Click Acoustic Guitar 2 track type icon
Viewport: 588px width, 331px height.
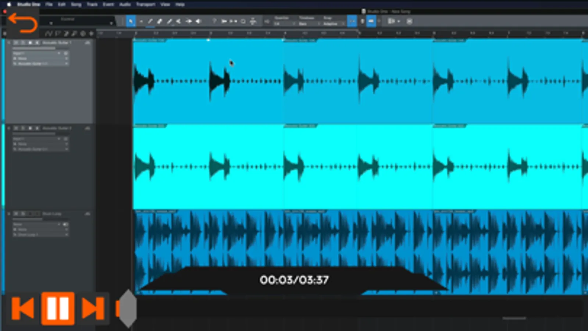(88, 128)
